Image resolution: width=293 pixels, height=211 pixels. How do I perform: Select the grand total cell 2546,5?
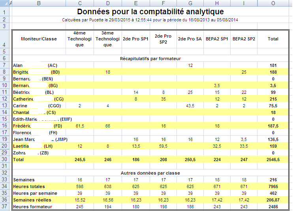(273, 160)
